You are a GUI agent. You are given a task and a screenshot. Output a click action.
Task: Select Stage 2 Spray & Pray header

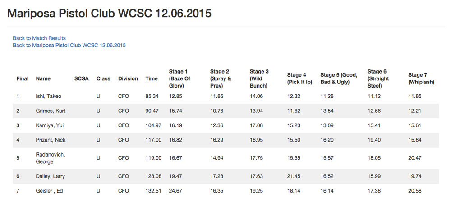[x=221, y=78]
